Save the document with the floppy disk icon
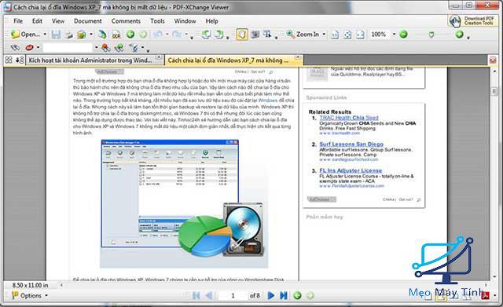The width and height of the screenshot is (503, 307). [56, 35]
